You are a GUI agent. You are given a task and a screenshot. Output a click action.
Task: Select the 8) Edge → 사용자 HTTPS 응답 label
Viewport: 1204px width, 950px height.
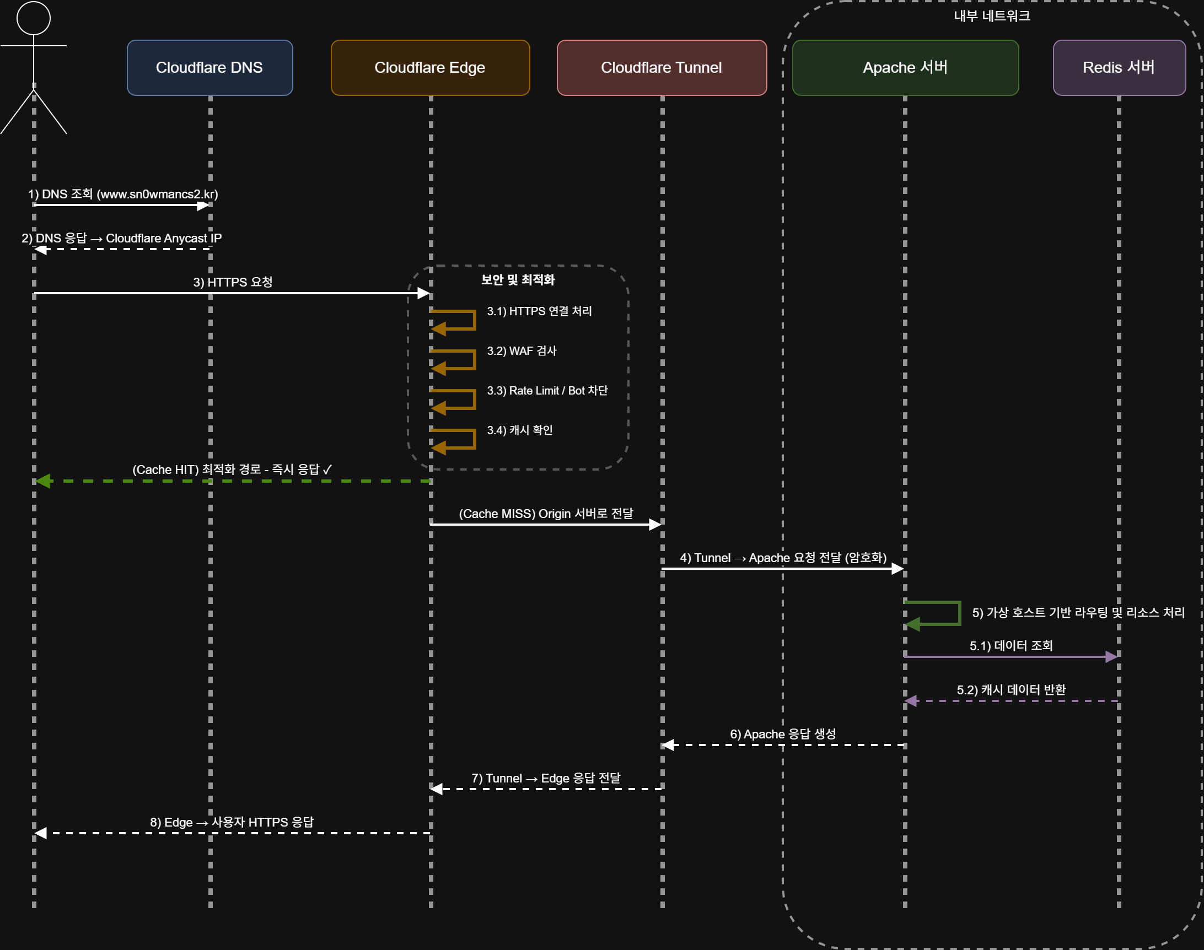point(232,822)
